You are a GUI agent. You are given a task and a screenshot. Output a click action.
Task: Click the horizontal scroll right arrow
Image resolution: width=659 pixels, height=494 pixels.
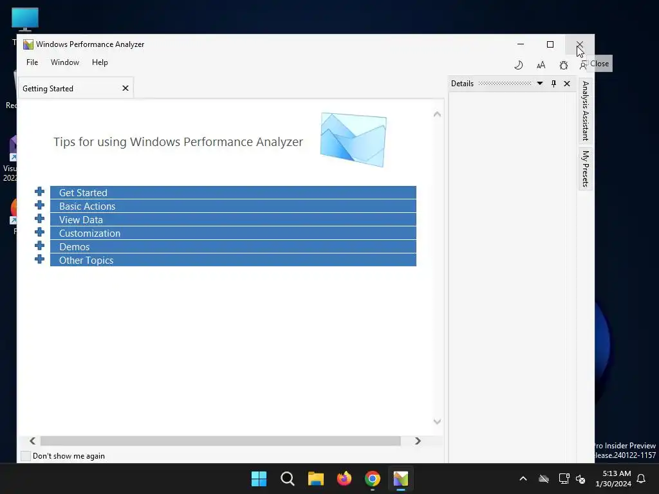418,441
